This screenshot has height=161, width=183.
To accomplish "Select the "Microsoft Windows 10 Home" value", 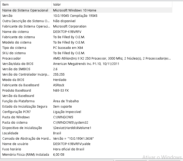I will click(x=74, y=10).
